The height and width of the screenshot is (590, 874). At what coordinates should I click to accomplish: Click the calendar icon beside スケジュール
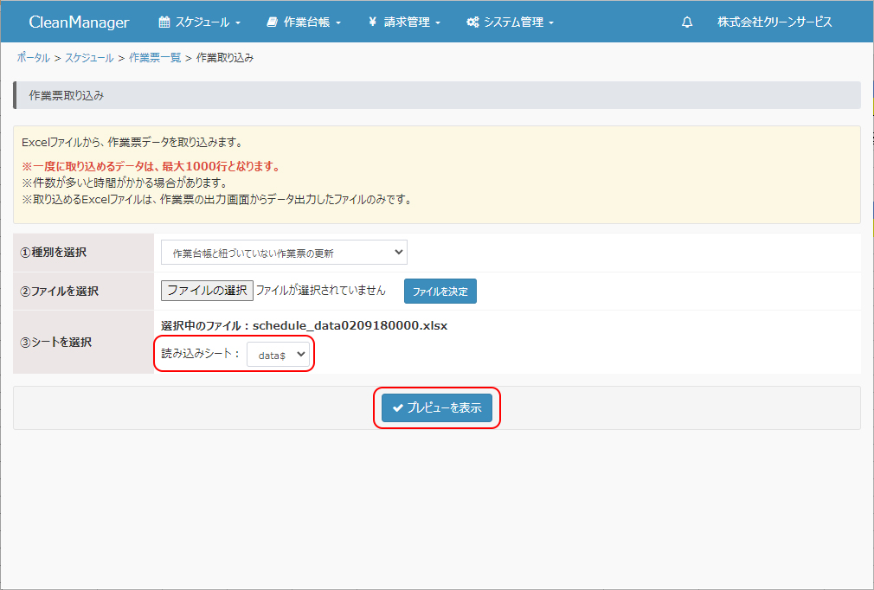click(x=164, y=22)
